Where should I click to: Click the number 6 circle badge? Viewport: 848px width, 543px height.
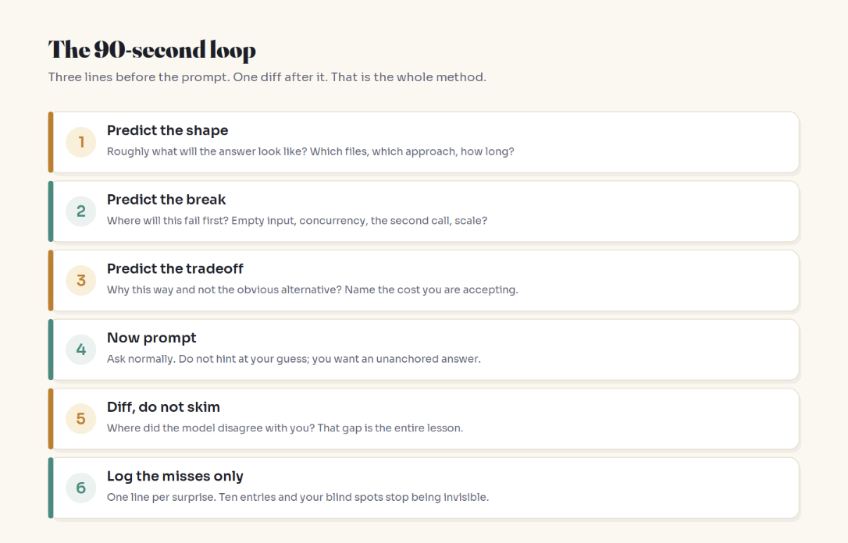(81, 488)
